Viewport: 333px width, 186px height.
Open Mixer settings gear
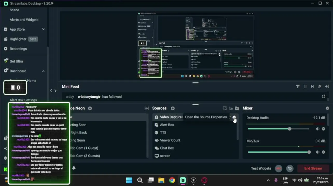coord(327,108)
